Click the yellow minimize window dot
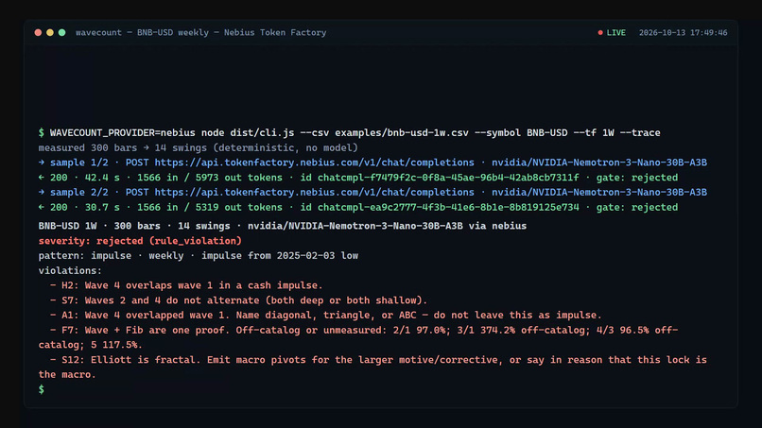The width and height of the screenshot is (762, 428). point(49,32)
